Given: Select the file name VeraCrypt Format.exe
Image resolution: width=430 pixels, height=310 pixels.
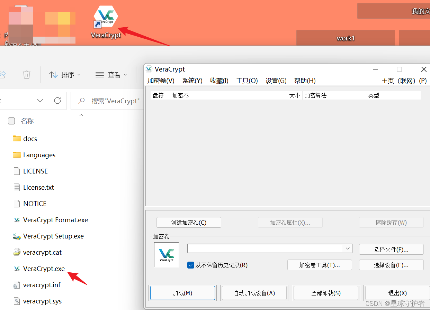Looking at the screenshot, I should coord(55,220).
